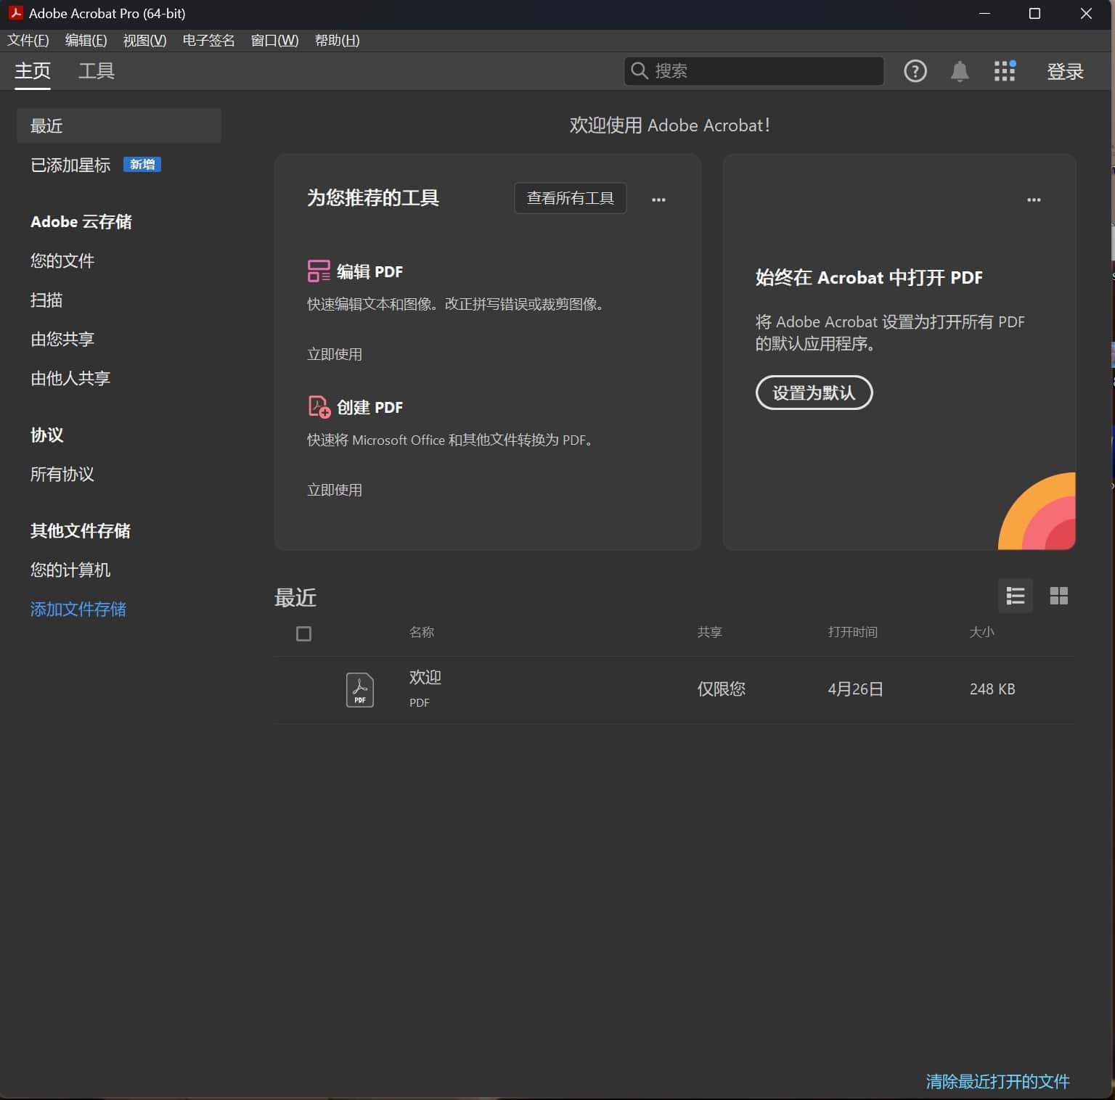Viewport: 1115px width, 1100px height.
Task: Open overflow menu on 始终在 Acrobat 中打开 PDF card
Action: pyautogui.click(x=1034, y=199)
